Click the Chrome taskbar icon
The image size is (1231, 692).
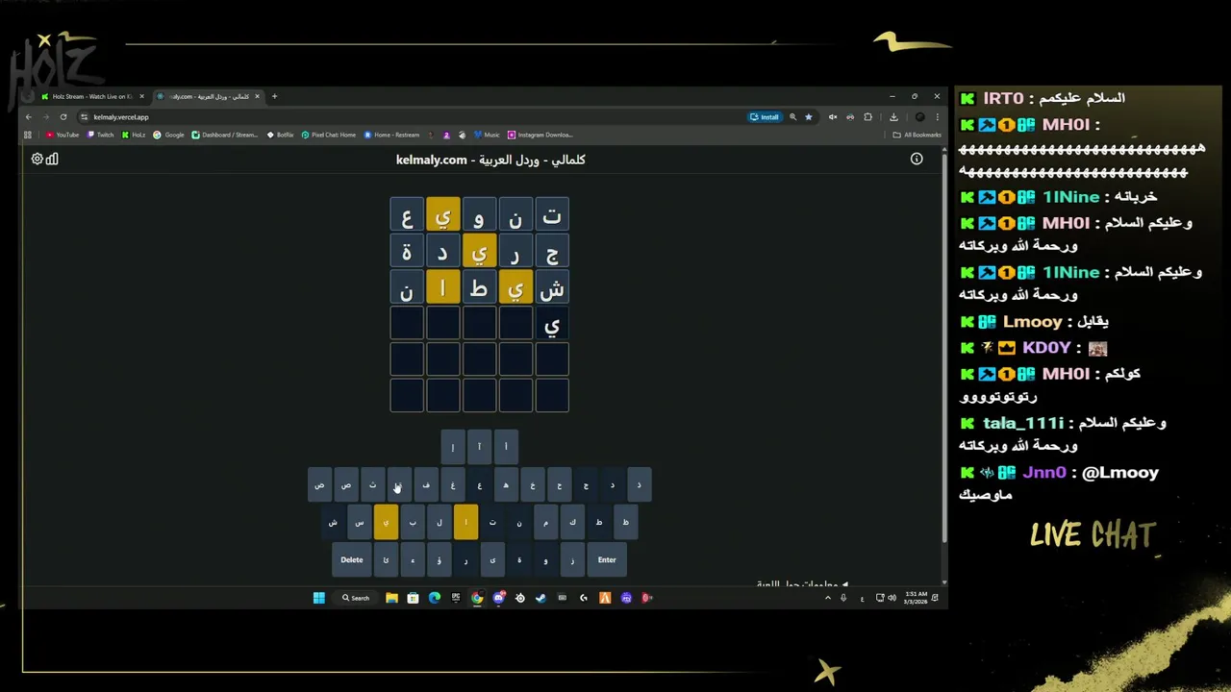click(477, 598)
